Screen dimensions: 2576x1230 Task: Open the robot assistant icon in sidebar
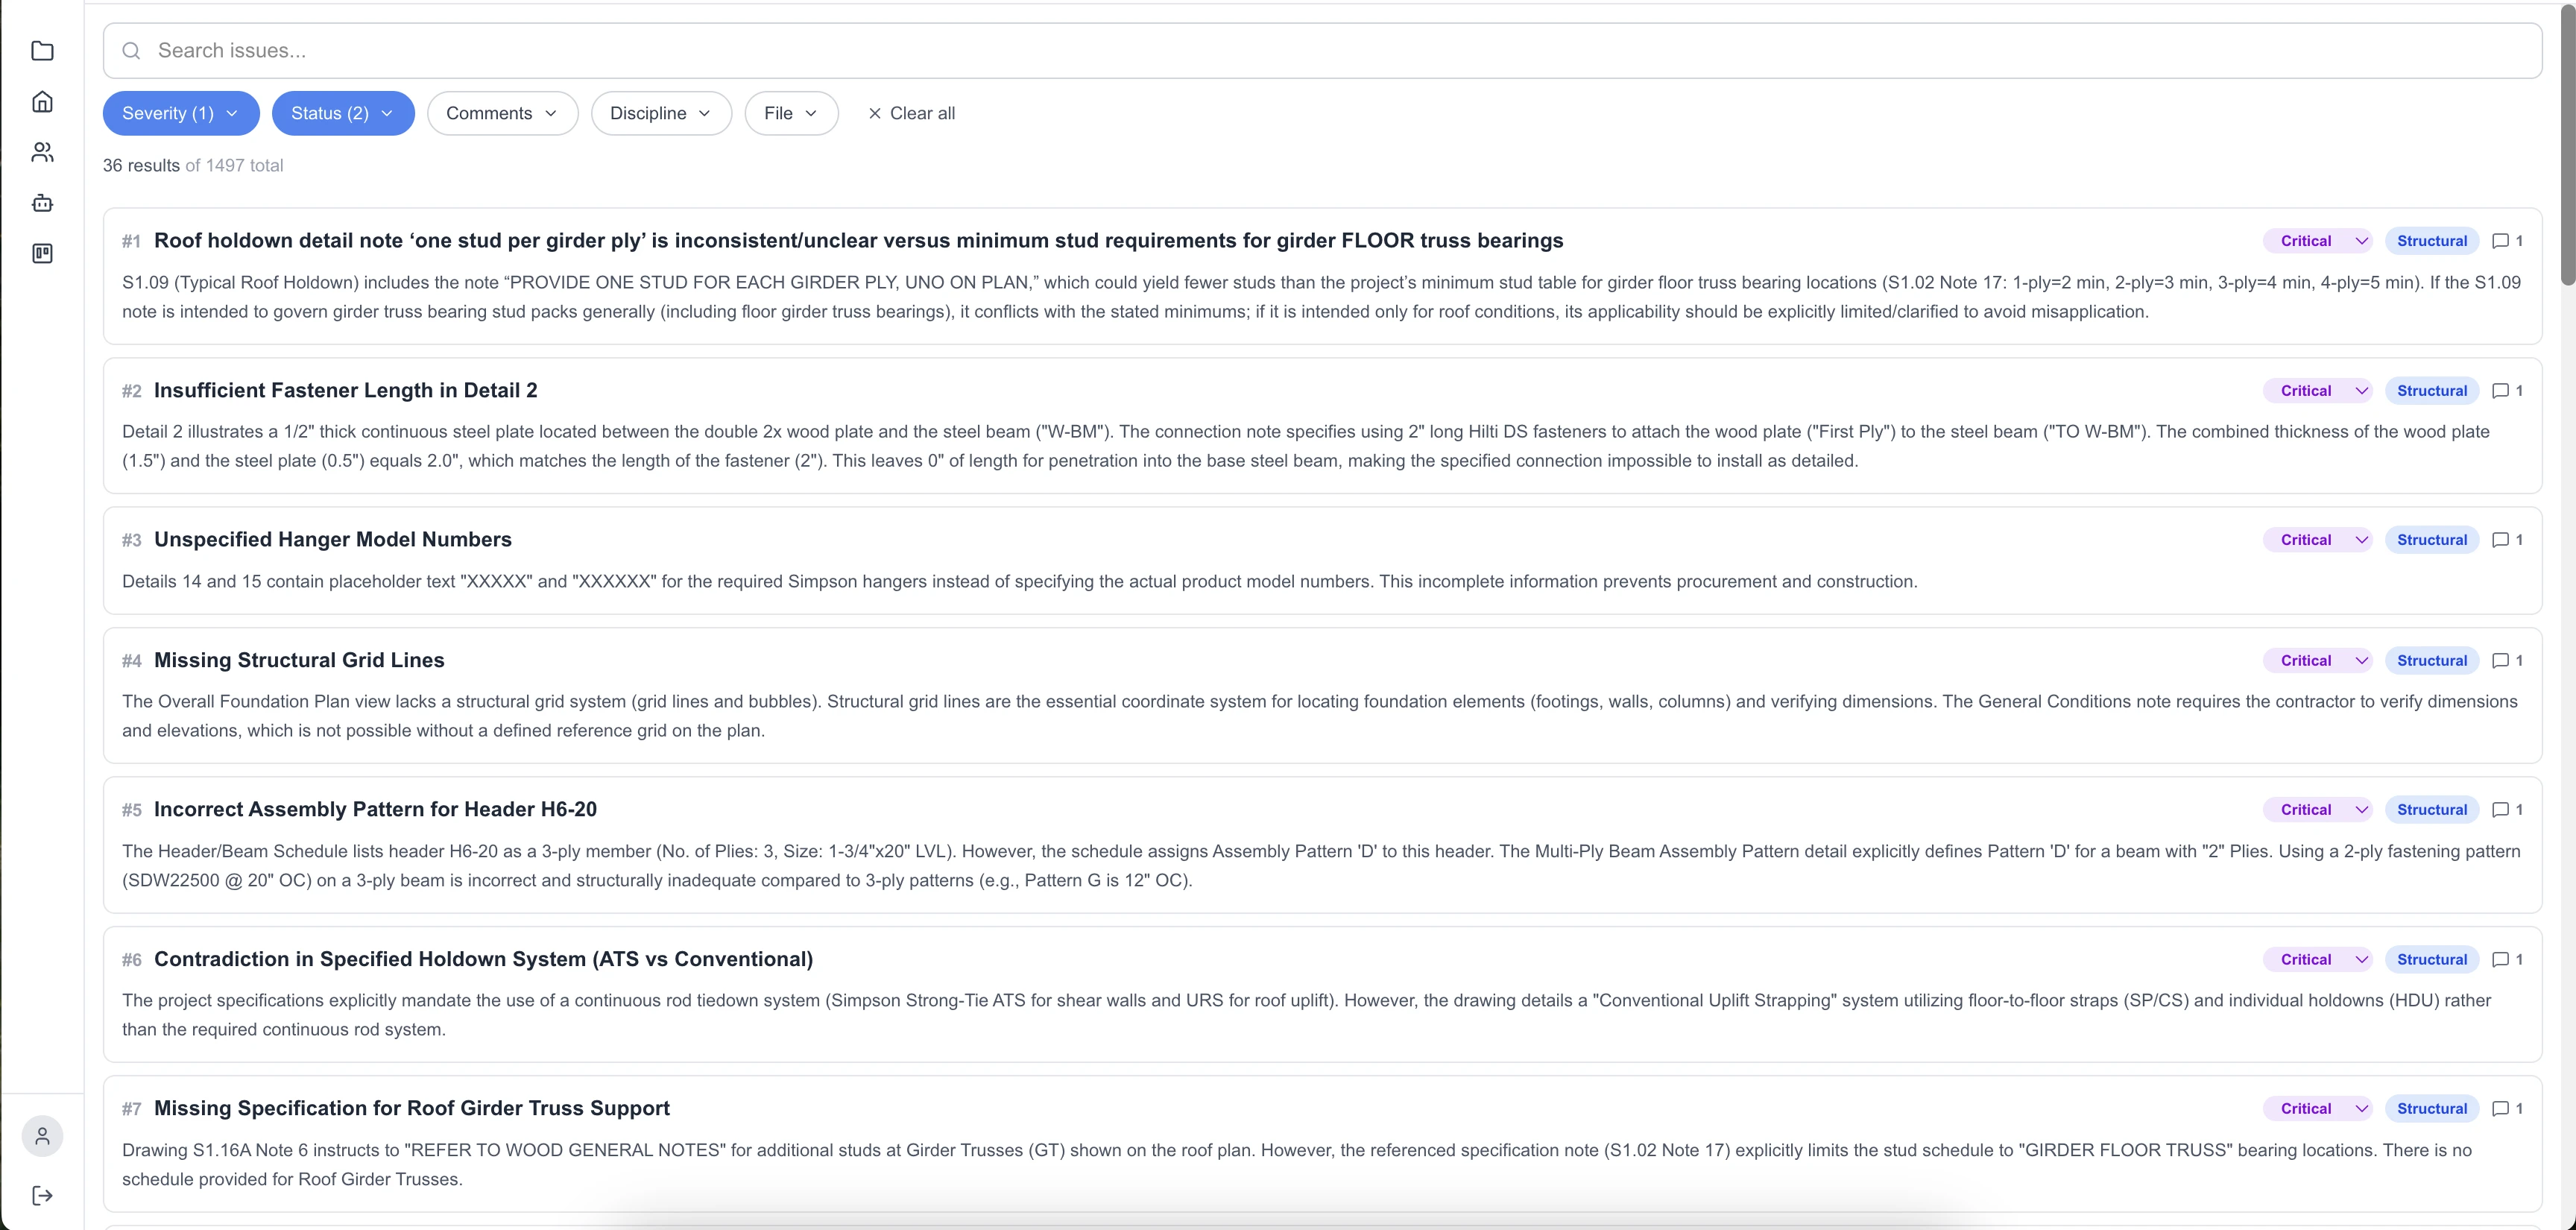(x=42, y=203)
